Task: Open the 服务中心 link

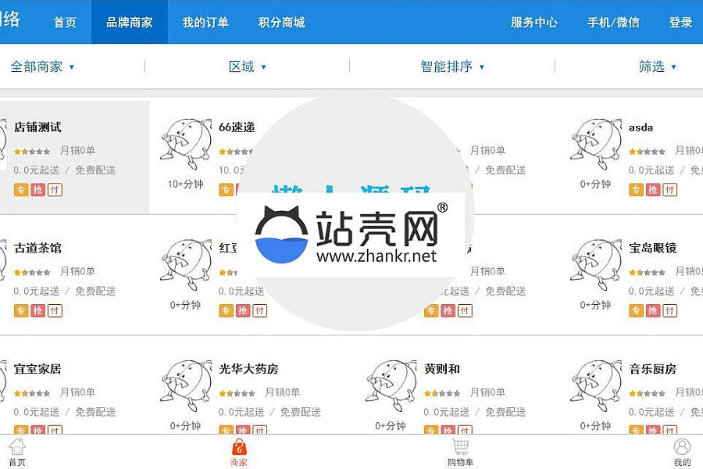Action: (x=534, y=22)
